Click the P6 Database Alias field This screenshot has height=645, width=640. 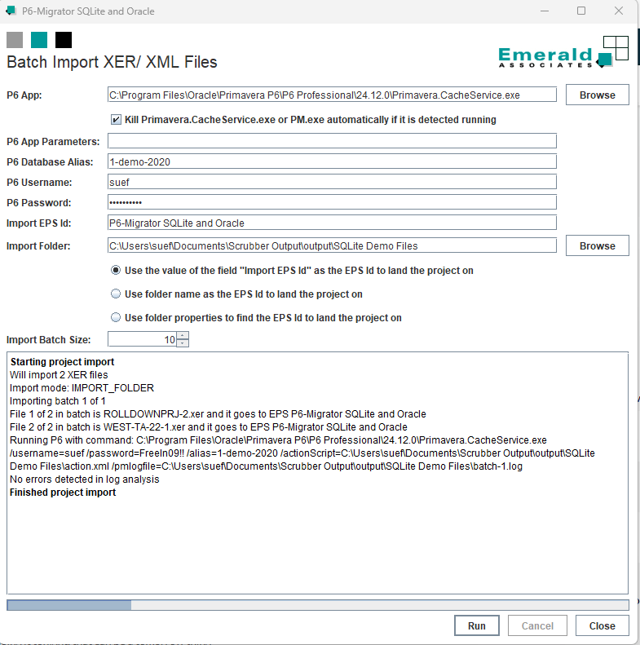click(x=332, y=161)
